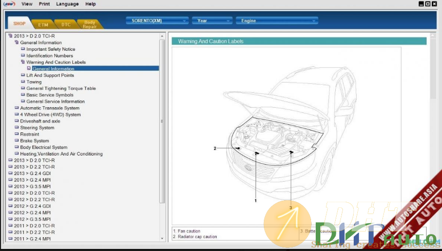
Task: Open Basic Service Symbols
Action: pos(50,95)
